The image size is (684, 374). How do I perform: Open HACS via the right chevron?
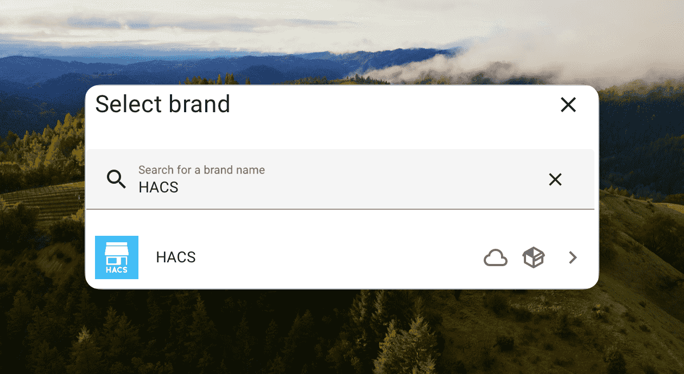click(573, 257)
